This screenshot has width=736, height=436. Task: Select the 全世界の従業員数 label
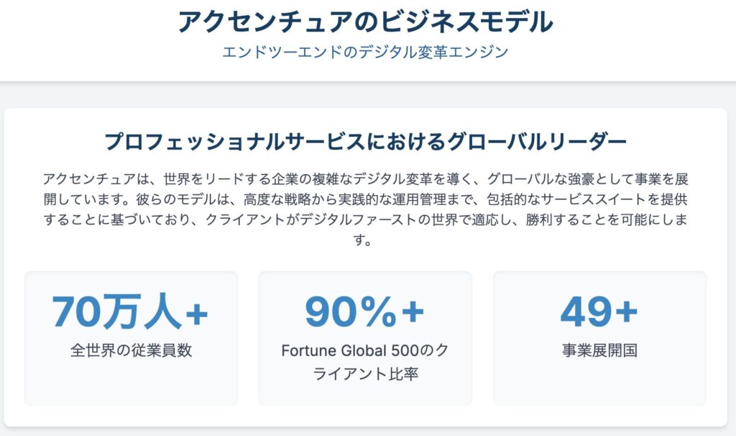click(x=131, y=351)
